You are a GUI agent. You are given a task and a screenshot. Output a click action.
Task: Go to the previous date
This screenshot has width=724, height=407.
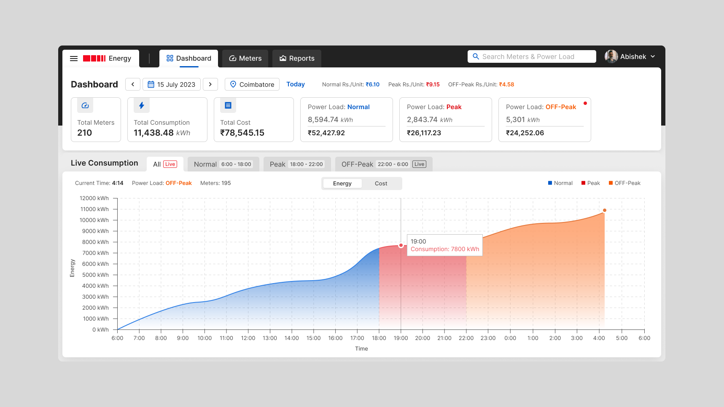pos(132,84)
